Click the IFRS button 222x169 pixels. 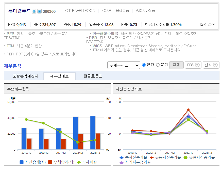[x=193, y=65]
